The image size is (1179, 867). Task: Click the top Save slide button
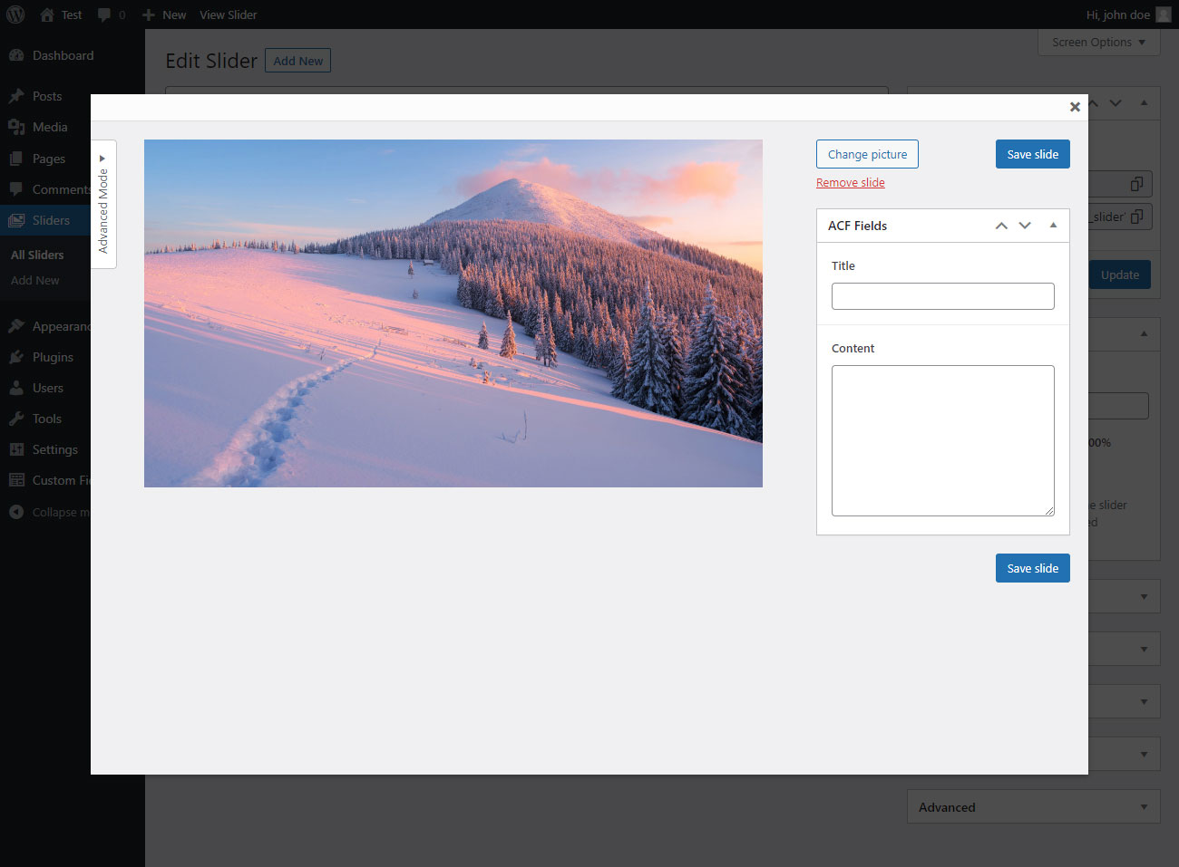tap(1032, 154)
